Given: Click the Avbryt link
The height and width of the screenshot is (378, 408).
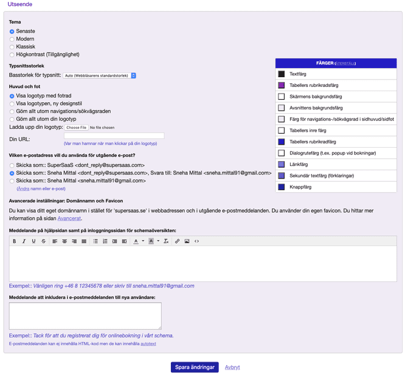Looking at the screenshot, I should [232, 367].
